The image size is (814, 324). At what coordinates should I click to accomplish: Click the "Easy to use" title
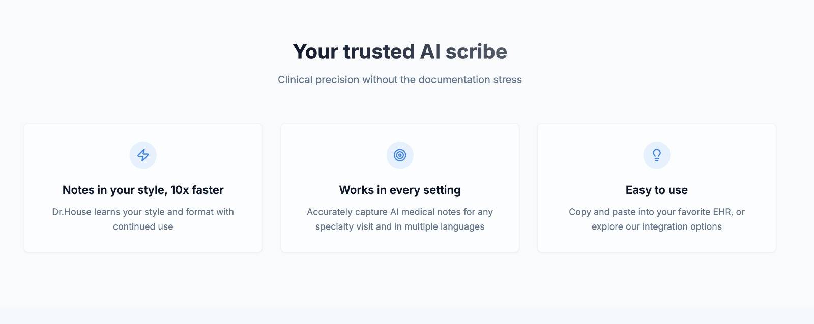click(657, 190)
